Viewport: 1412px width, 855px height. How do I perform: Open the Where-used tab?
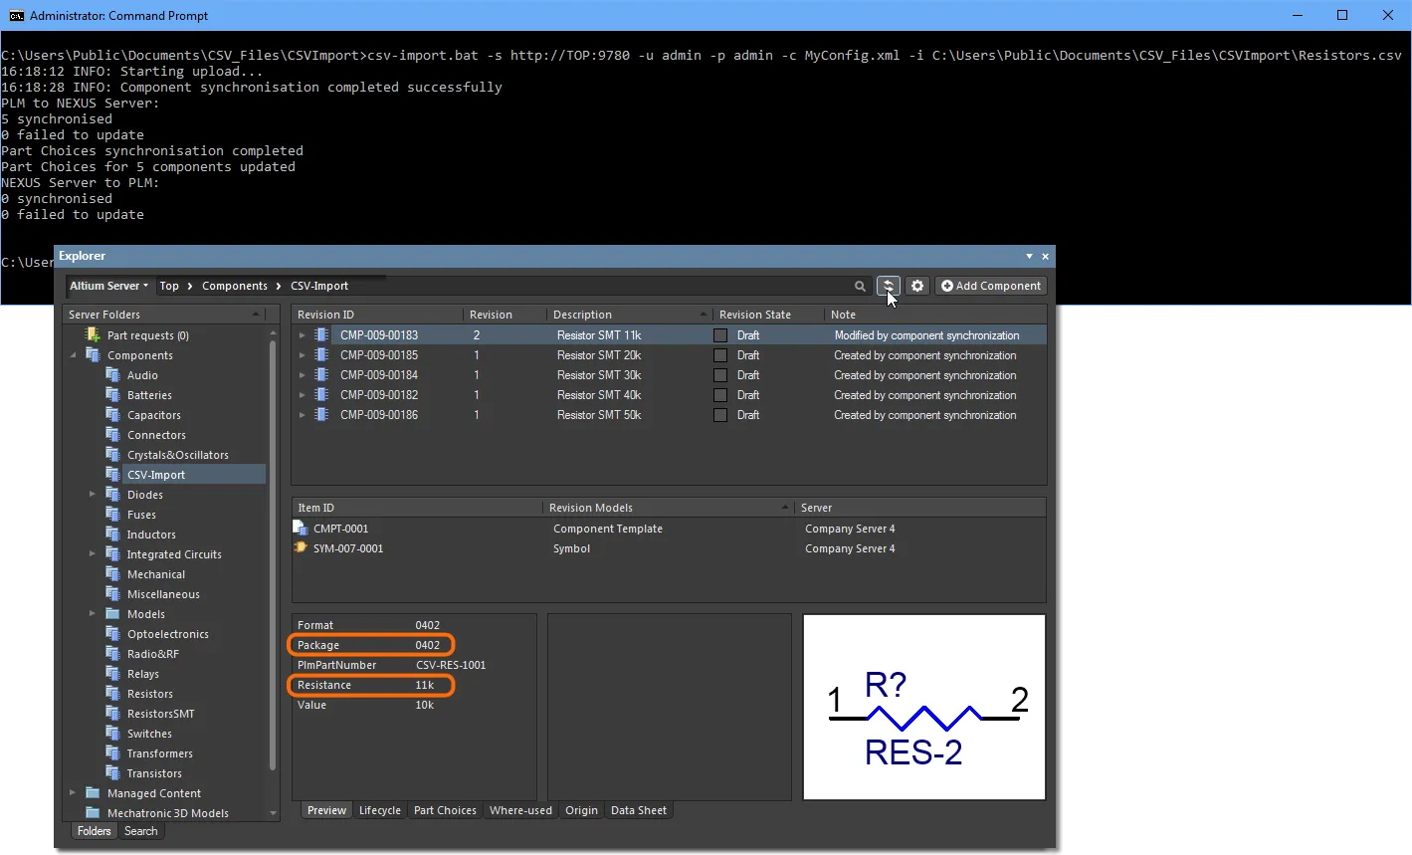click(x=520, y=810)
